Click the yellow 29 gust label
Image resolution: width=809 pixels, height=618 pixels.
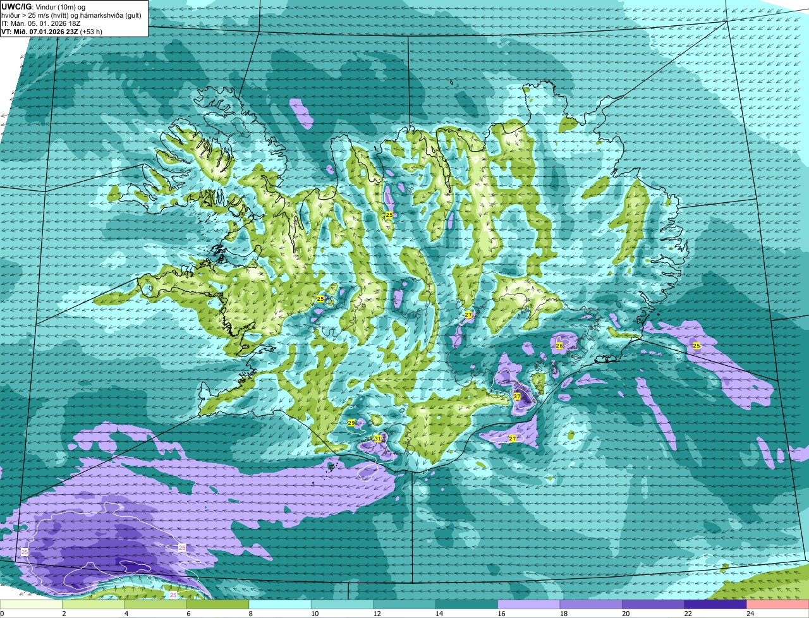[x=351, y=423]
